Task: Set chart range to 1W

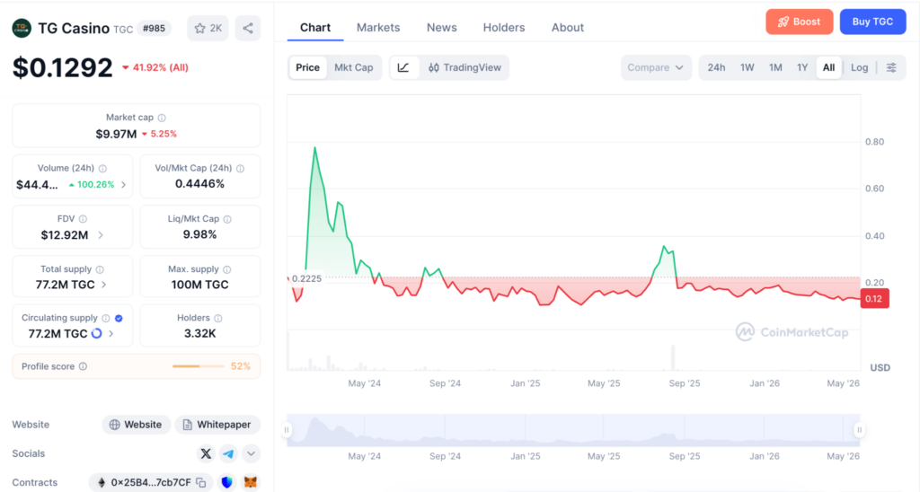Action: point(747,67)
